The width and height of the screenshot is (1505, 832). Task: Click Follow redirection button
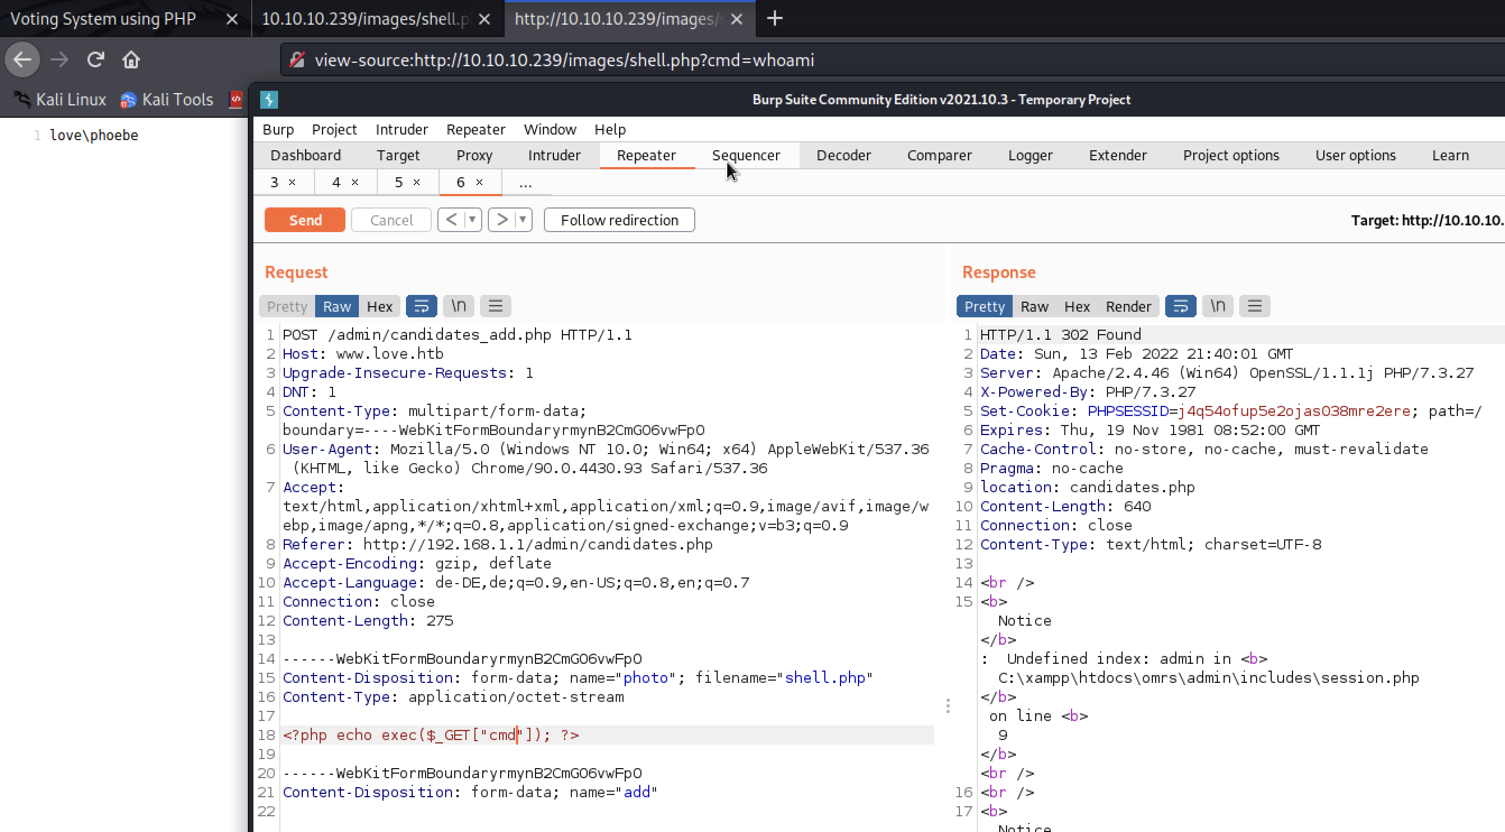[x=619, y=220]
